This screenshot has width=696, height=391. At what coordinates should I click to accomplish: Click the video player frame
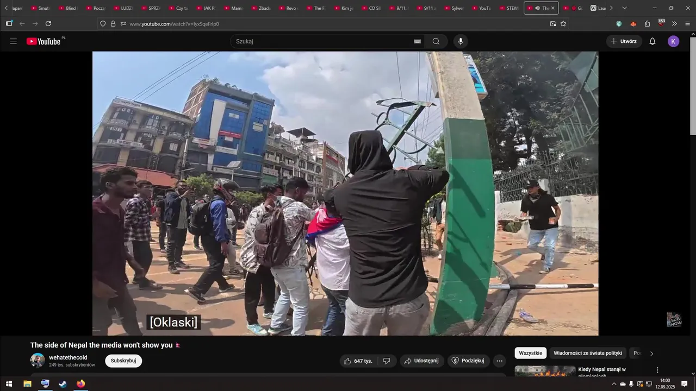pyautogui.click(x=345, y=193)
